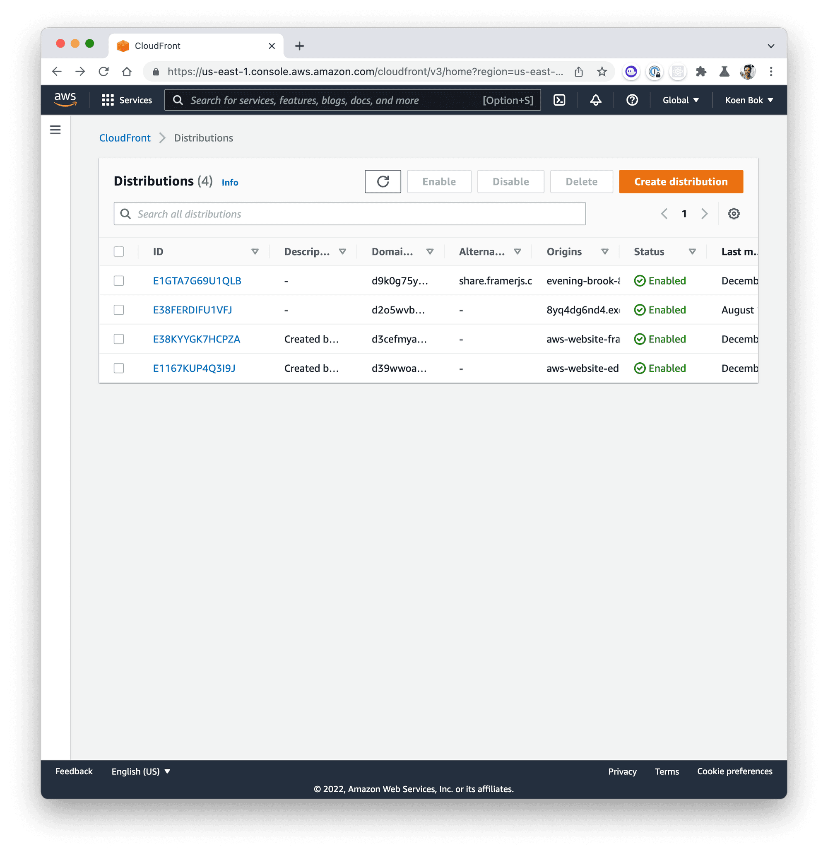Select all distributions header checkbox
This screenshot has width=828, height=853.
119,251
